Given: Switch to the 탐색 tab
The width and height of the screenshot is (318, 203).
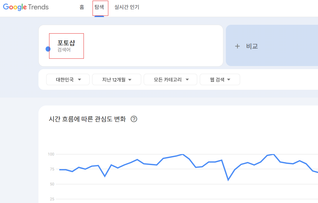Looking at the screenshot, I should click(x=99, y=7).
